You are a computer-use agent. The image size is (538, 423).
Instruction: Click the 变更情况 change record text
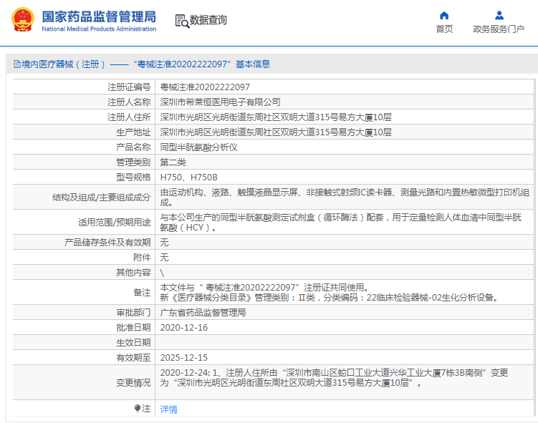[334, 377]
